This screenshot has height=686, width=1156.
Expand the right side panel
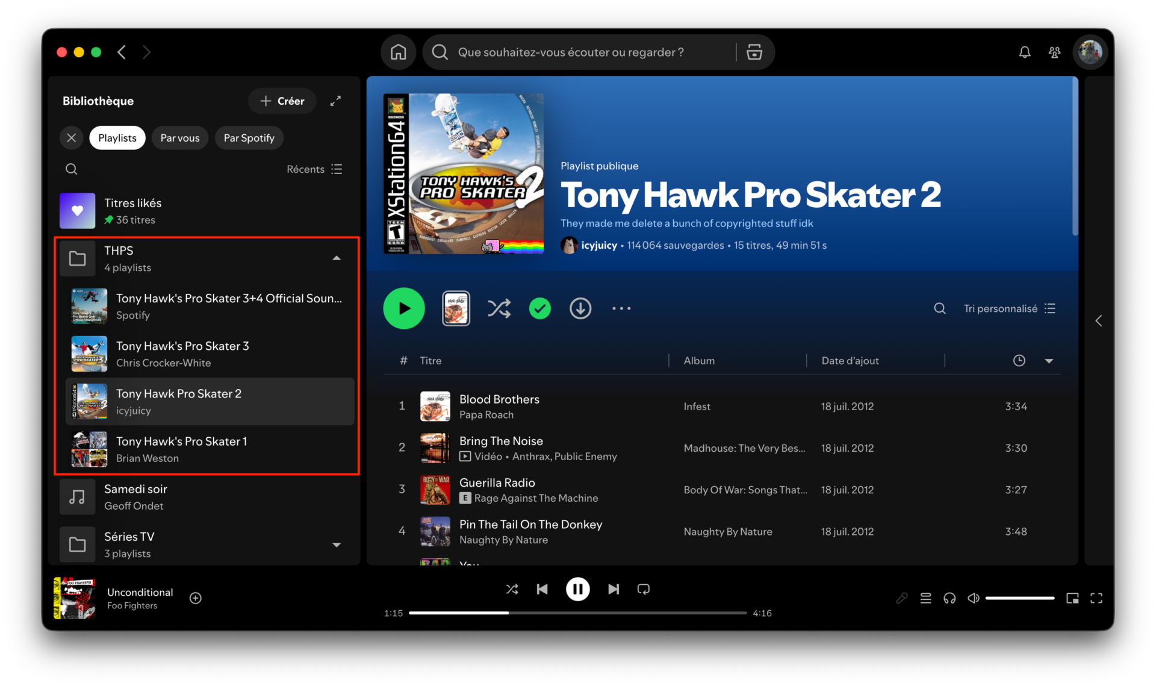pos(1099,320)
